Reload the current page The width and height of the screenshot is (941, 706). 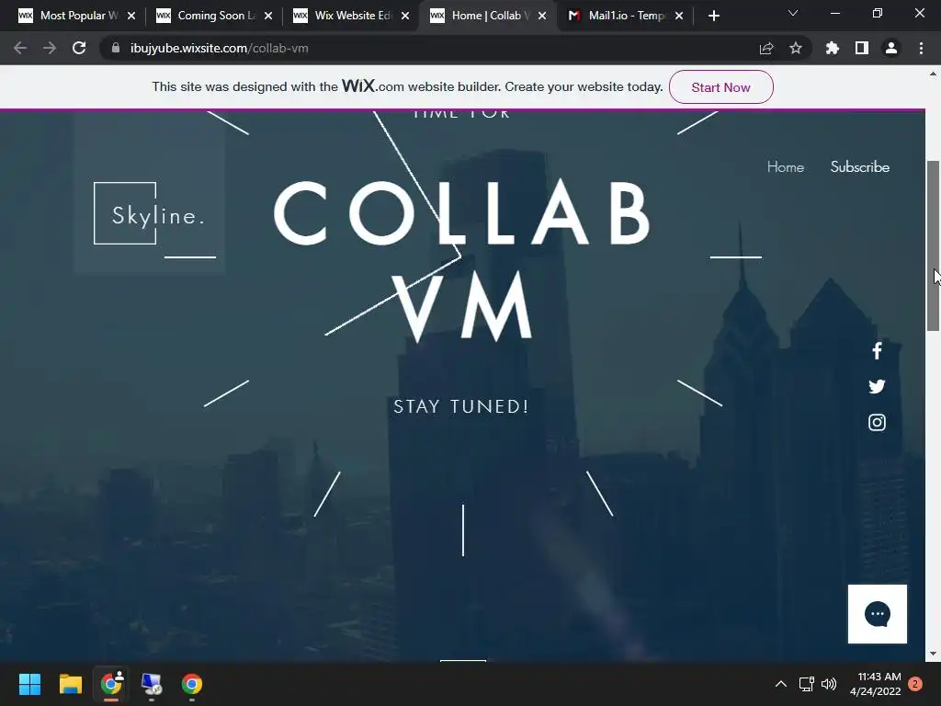click(x=79, y=48)
